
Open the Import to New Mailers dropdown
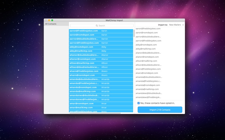(176, 25)
